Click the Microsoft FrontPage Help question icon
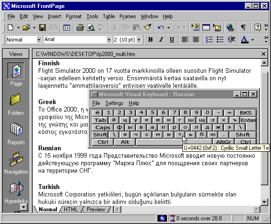271x224 pixels. point(257,28)
